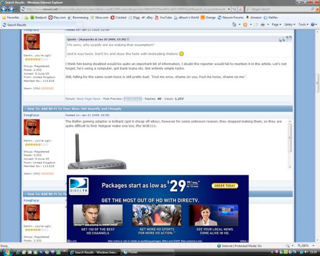Screen dimensions: 320x256
Task: Open the Orange favorite link
Action: [x=208, y=18]
